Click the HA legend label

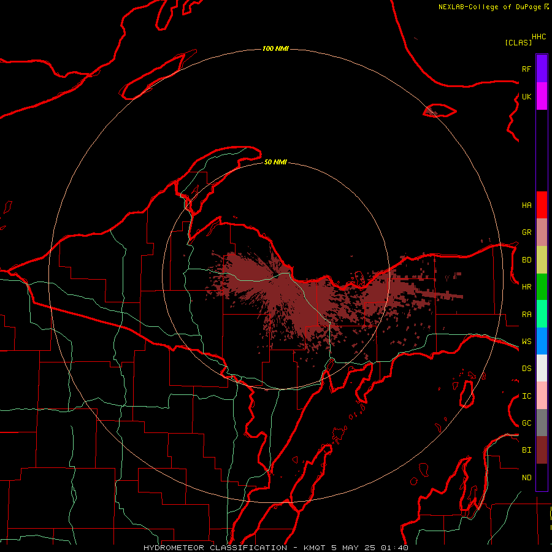[526, 205]
